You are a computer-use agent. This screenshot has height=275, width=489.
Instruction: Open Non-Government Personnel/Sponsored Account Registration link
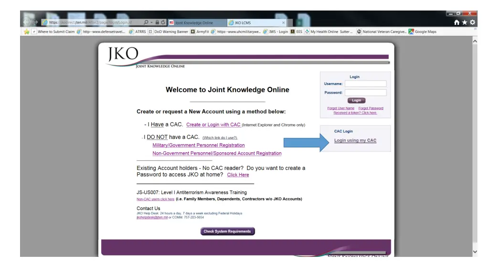click(217, 153)
